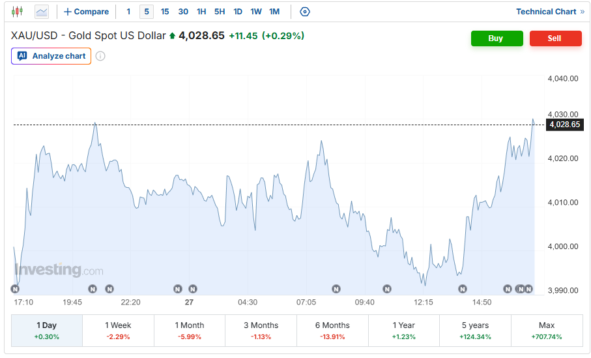Screen dimensions: 591x358
Task: Open chart settings hexagon gear icon
Action: [x=304, y=12]
